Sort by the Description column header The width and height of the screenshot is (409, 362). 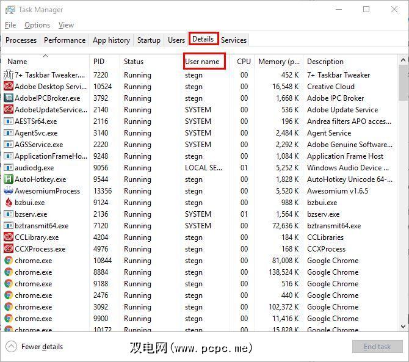tap(350, 62)
